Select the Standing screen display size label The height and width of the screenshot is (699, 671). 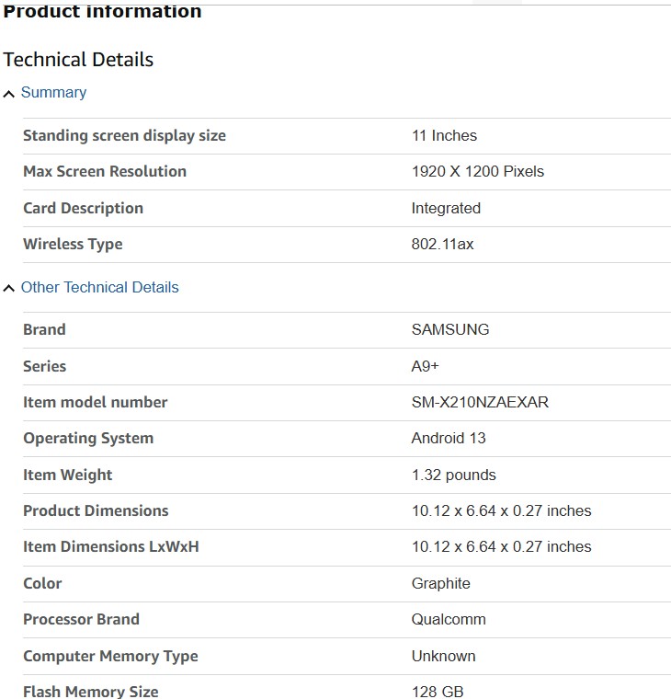[x=124, y=136]
